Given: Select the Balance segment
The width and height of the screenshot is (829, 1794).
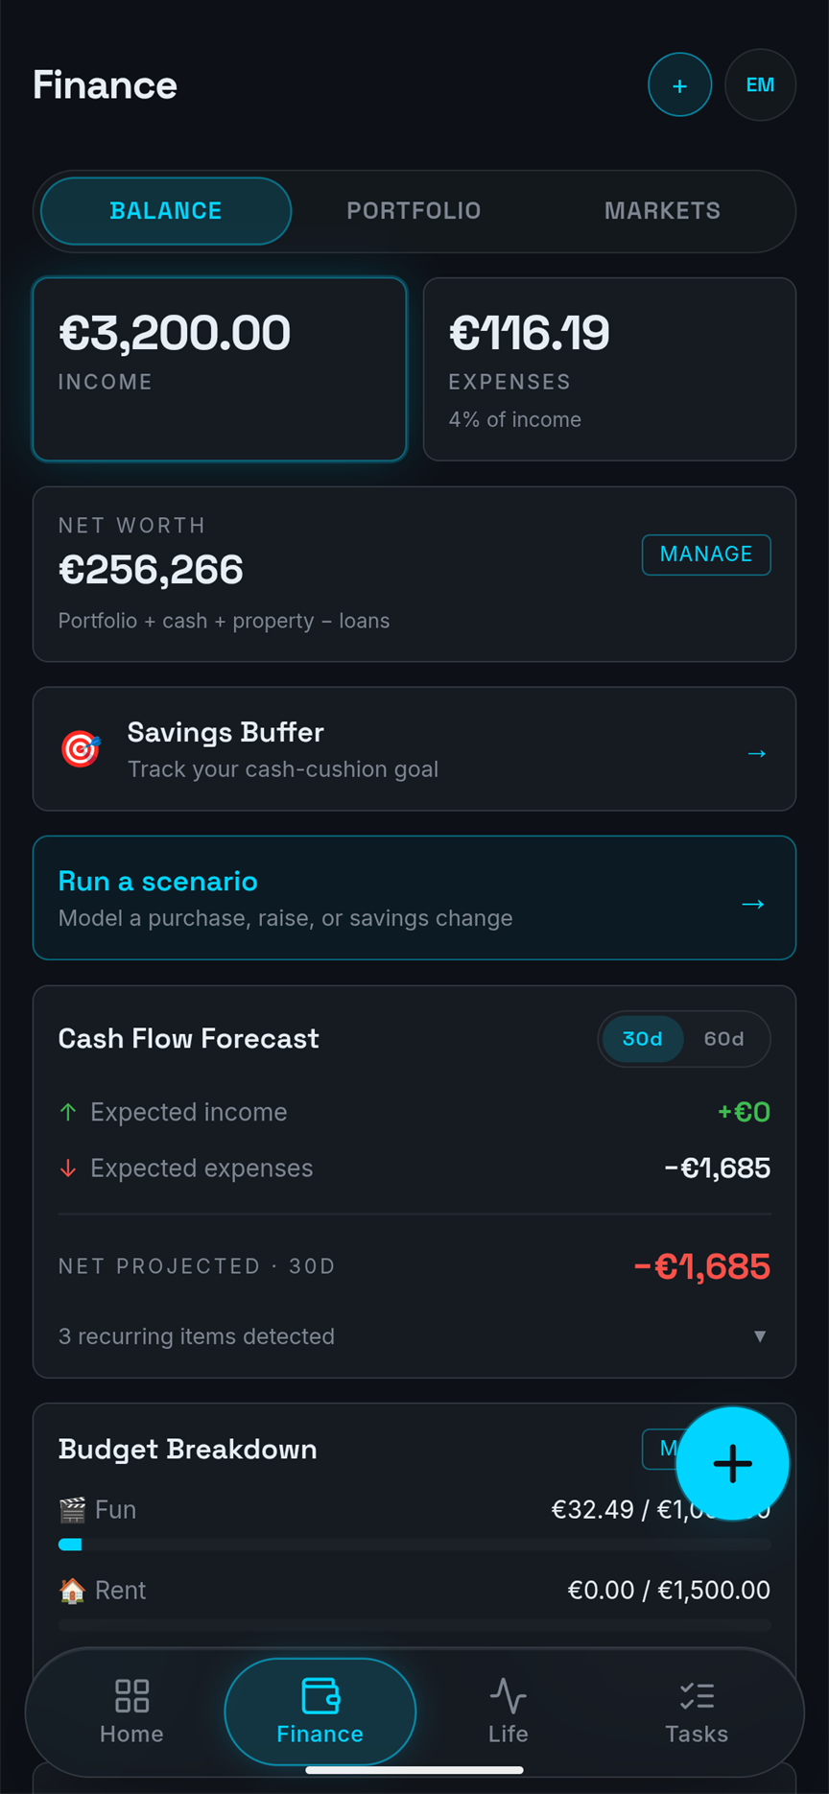Looking at the screenshot, I should click(166, 211).
